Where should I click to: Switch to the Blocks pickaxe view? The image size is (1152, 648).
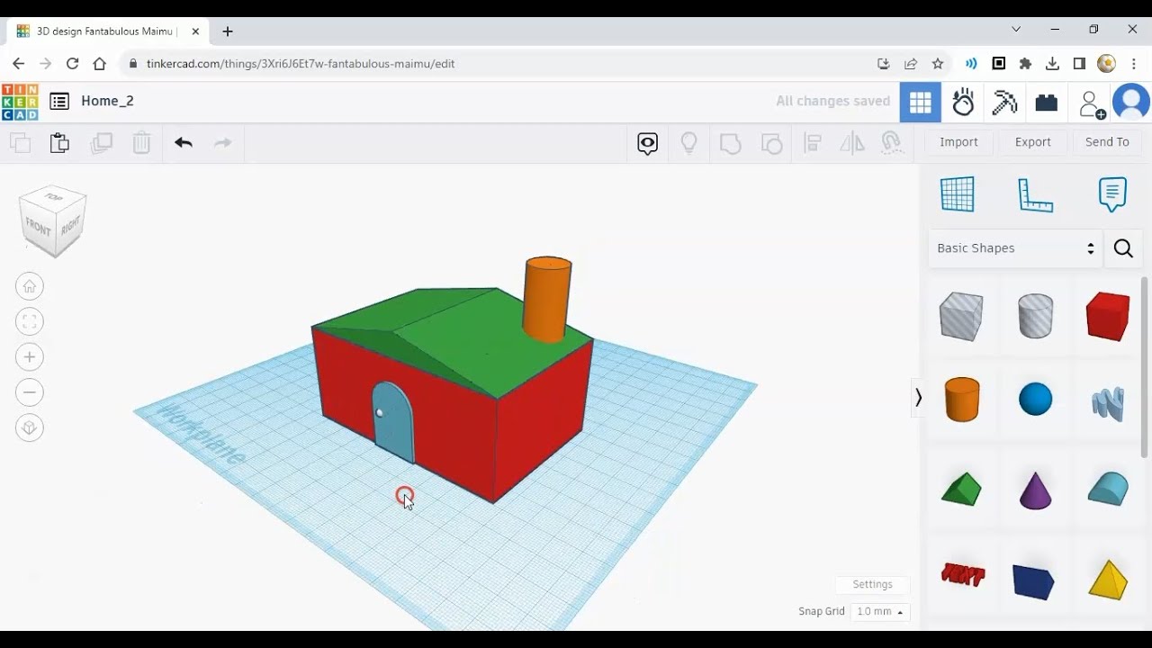[1004, 103]
